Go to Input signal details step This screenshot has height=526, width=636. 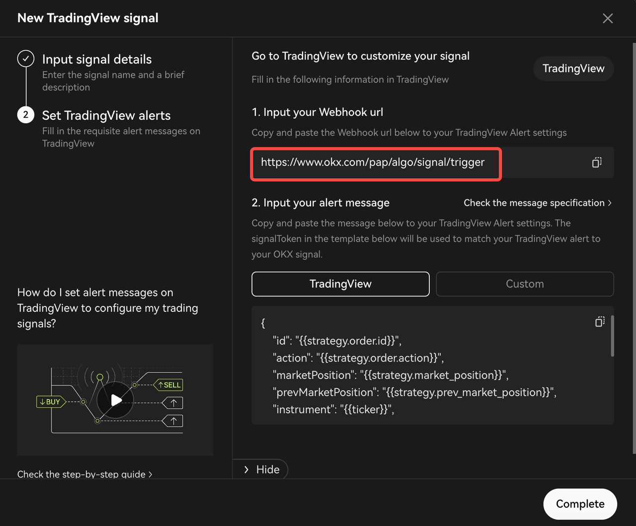97,60
